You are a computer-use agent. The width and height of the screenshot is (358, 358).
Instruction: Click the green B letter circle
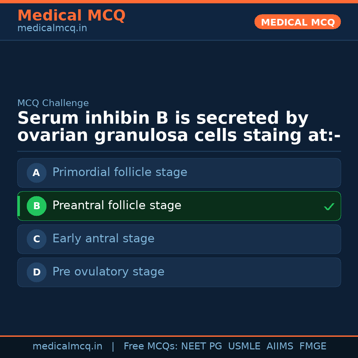pyautogui.click(x=36, y=206)
